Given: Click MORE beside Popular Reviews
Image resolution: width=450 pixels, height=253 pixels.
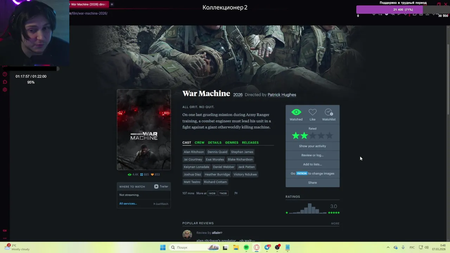Looking at the screenshot, I should [335, 223].
